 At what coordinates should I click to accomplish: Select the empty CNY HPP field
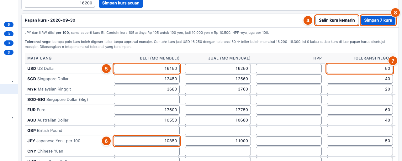click(x=289, y=151)
